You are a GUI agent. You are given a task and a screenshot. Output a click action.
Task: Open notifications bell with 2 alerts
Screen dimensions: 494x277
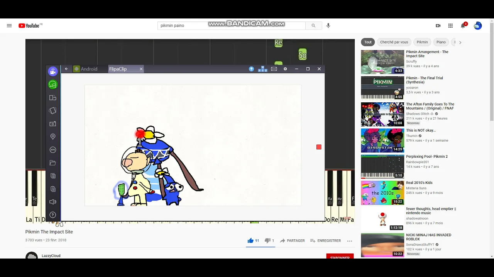click(x=463, y=26)
